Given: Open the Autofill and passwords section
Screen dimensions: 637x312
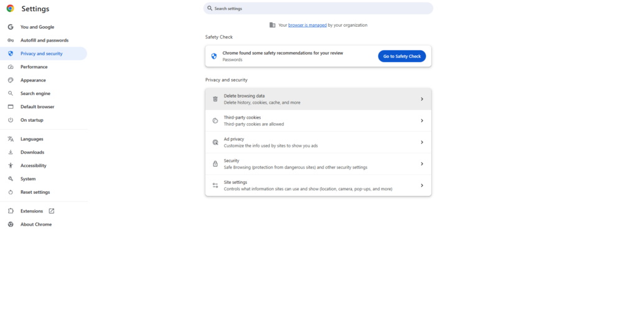Looking at the screenshot, I should [x=44, y=40].
